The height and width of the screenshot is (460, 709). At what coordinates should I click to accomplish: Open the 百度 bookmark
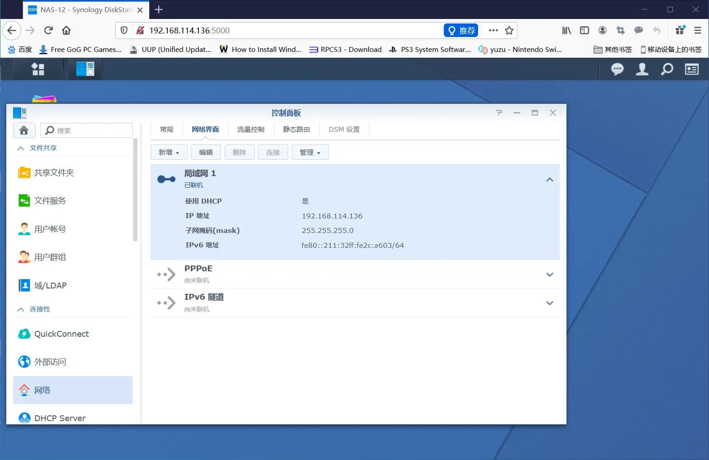pos(20,49)
